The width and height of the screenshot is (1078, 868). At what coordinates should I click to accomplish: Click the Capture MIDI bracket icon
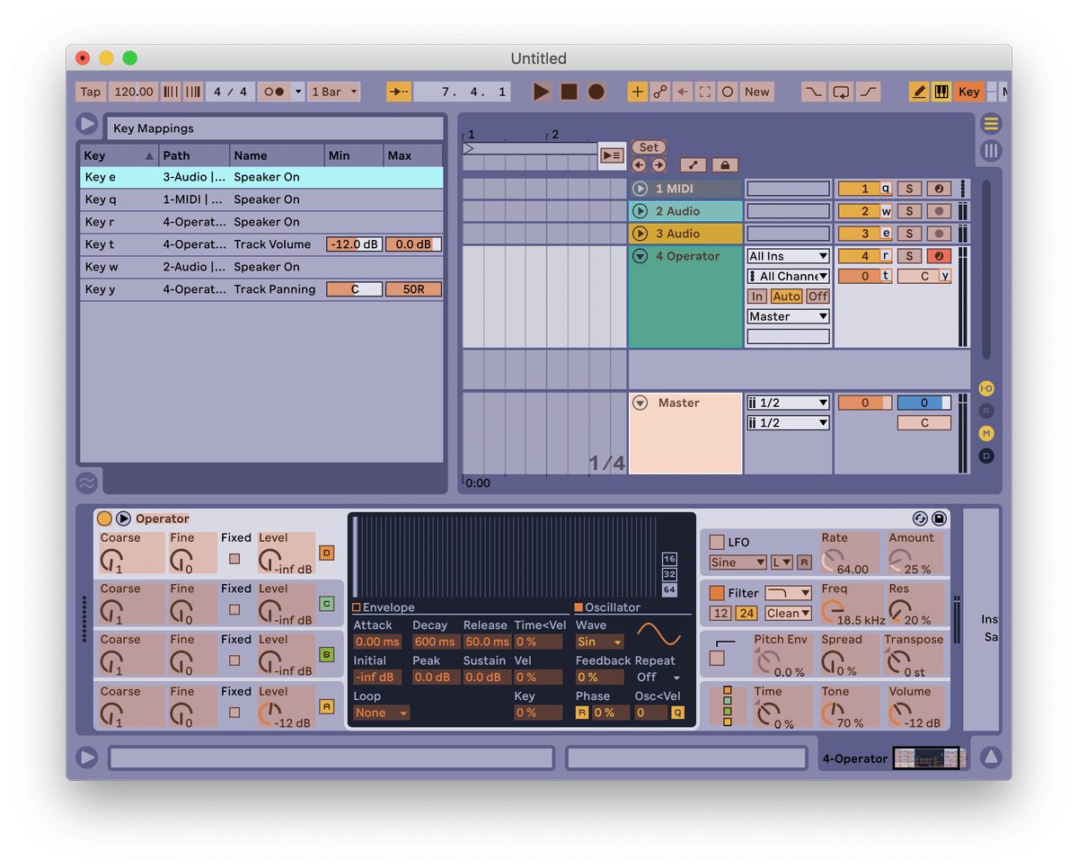[705, 92]
